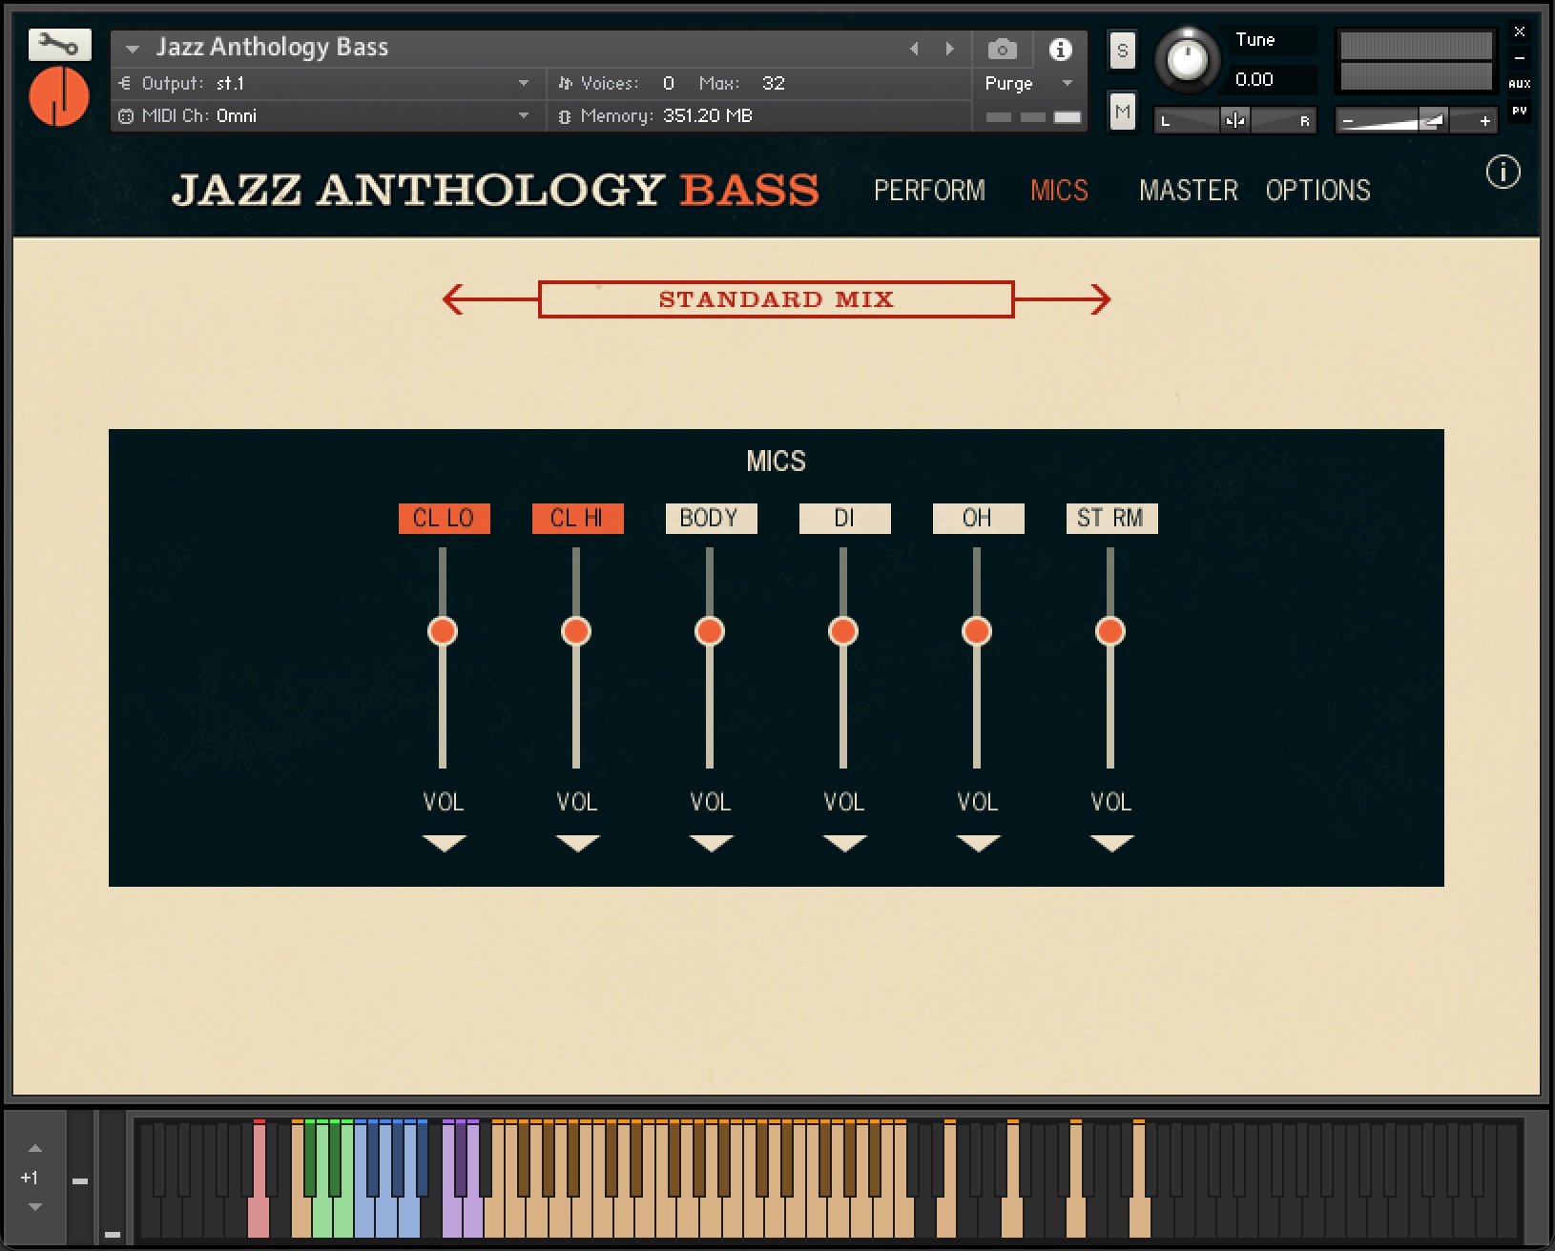The width and height of the screenshot is (1555, 1251).
Task: Shift keyboard octave down
Action: [x=35, y=1207]
